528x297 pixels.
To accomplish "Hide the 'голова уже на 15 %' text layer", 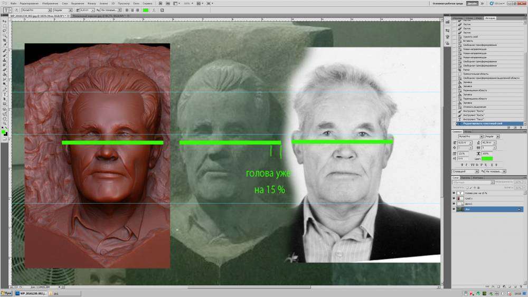I will pyautogui.click(x=454, y=193).
